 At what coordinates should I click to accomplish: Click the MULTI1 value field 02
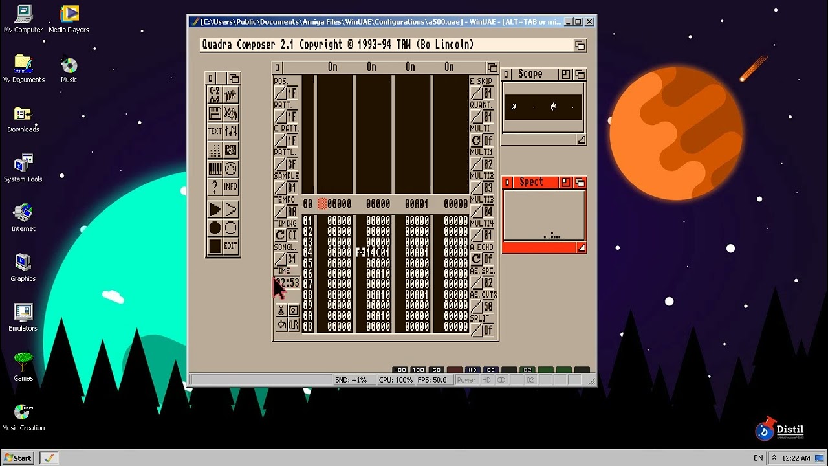tap(488, 164)
